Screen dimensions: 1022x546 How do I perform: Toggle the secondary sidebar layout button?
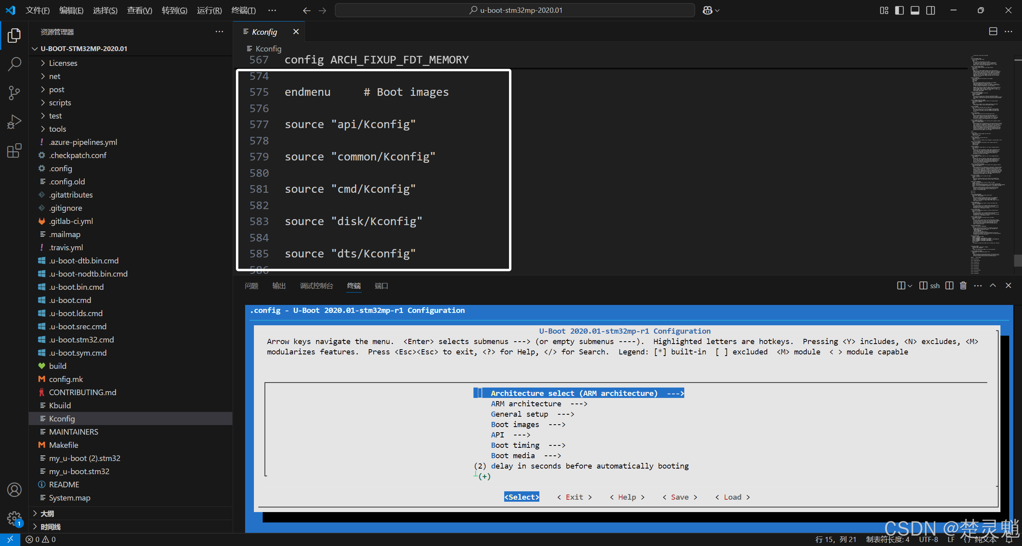[x=931, y=10]
